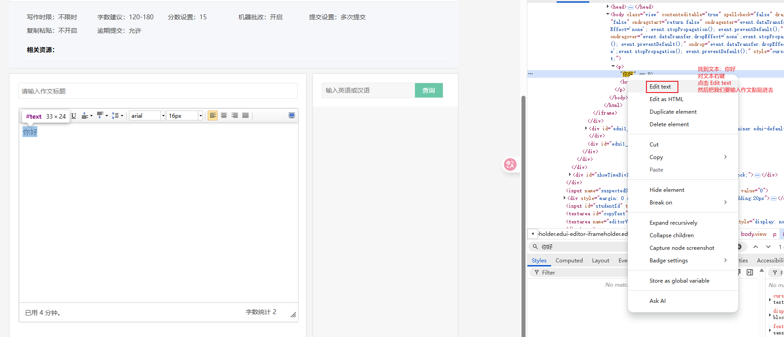Click the main page vertical scrollbar
Viewport: 784px width, 337px height.
tap(523, 216)
